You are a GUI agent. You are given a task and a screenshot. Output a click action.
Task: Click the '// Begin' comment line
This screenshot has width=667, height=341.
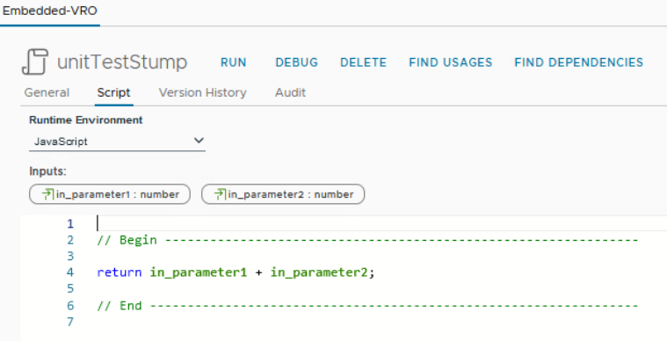point(367,240)
